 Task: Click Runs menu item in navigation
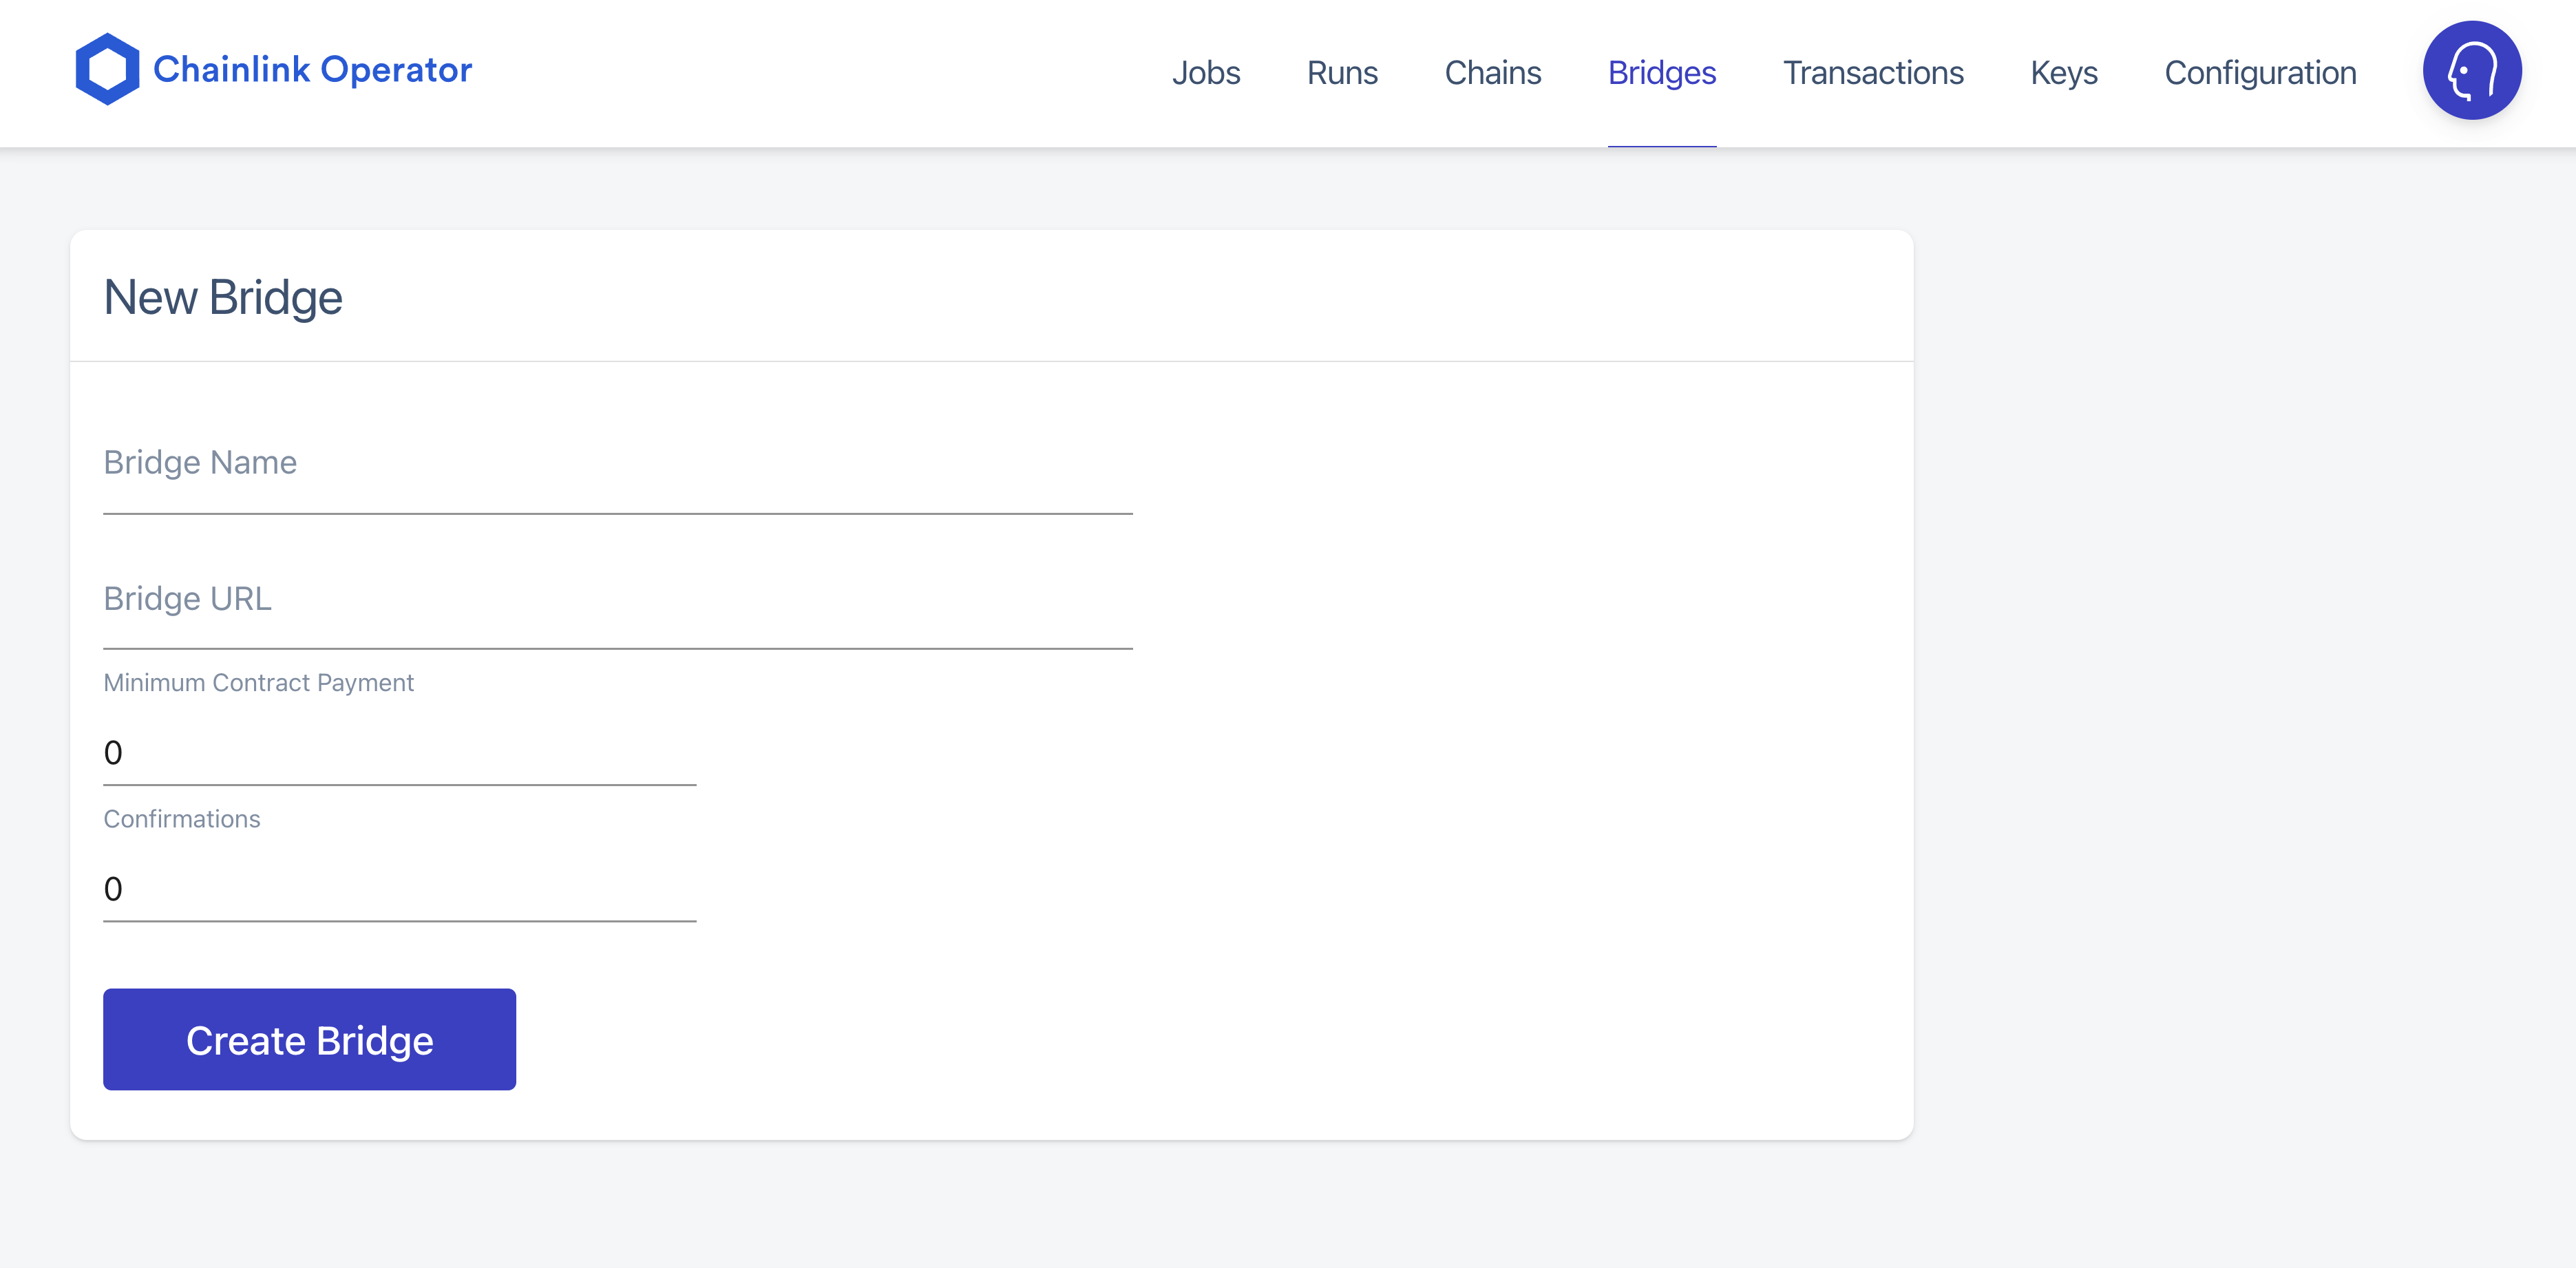[1340, 72]
